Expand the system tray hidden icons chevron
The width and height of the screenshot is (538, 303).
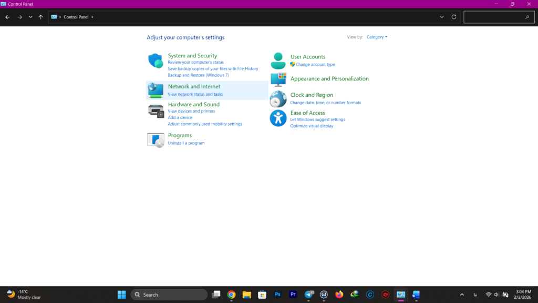462,295
